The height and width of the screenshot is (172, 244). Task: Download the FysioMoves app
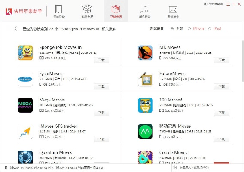click(x=101, y=86)
